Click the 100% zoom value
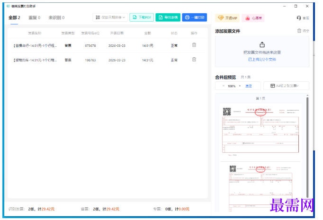Viewport: 323px width, 220px height. 232,86
